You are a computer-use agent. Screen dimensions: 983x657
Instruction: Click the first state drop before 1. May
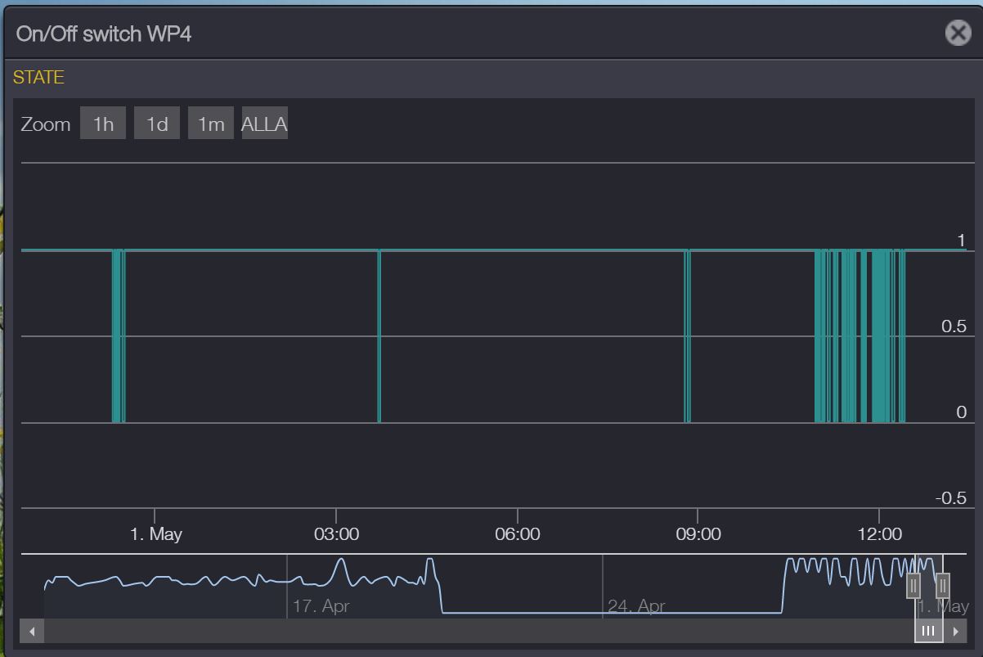[118, 335]
